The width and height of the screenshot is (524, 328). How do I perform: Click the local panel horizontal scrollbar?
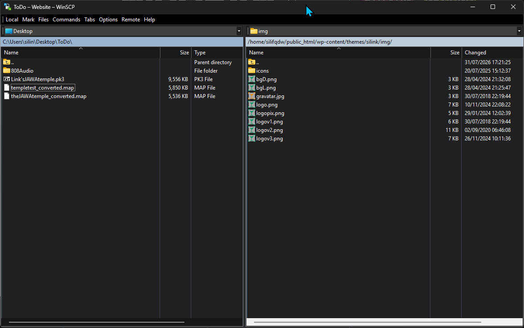97,322
